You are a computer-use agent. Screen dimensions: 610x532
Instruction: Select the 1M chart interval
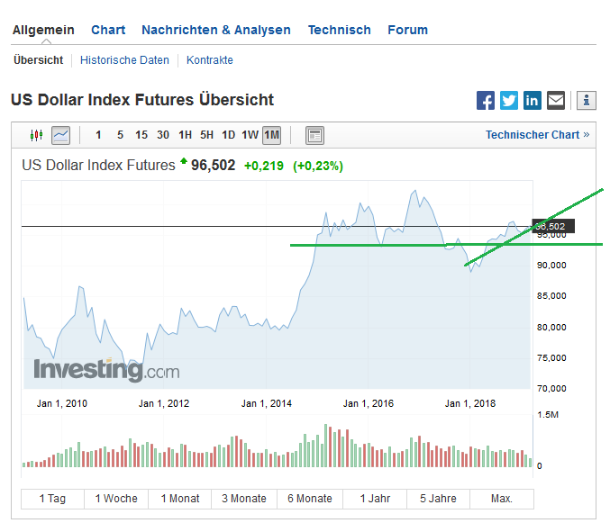pos(271,135)
